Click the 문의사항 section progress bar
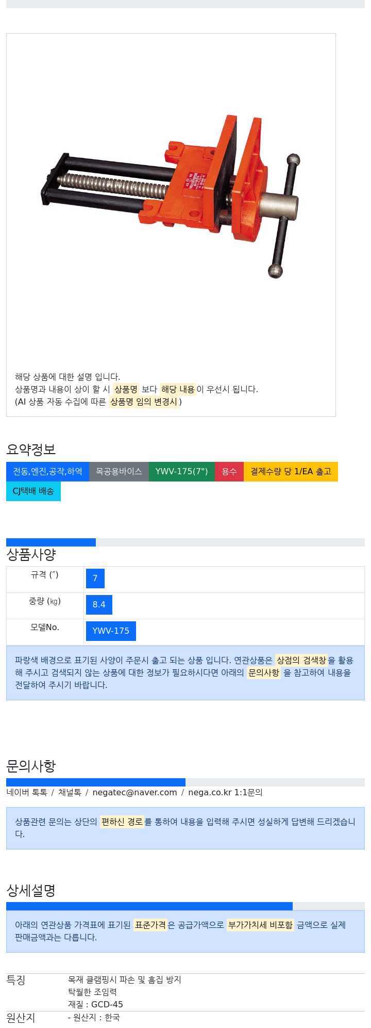 tap(185, 782)
